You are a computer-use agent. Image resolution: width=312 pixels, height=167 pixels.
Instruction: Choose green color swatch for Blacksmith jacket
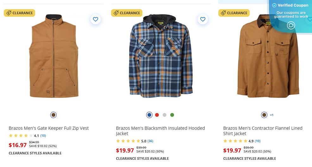(x=172, y=115)
